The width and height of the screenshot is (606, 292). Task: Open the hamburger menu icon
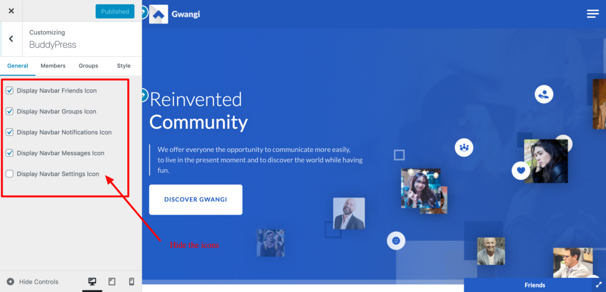(x=592, y=14)
